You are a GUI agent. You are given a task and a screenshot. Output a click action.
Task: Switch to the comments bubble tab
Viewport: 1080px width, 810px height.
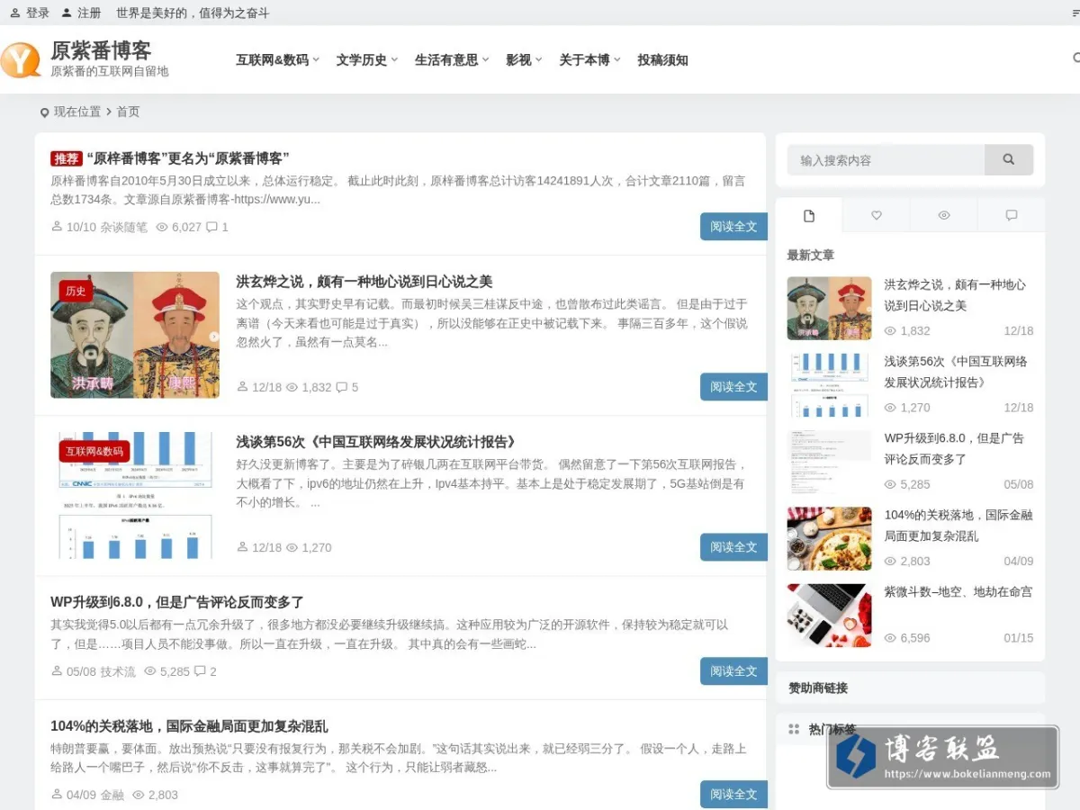1011,215
